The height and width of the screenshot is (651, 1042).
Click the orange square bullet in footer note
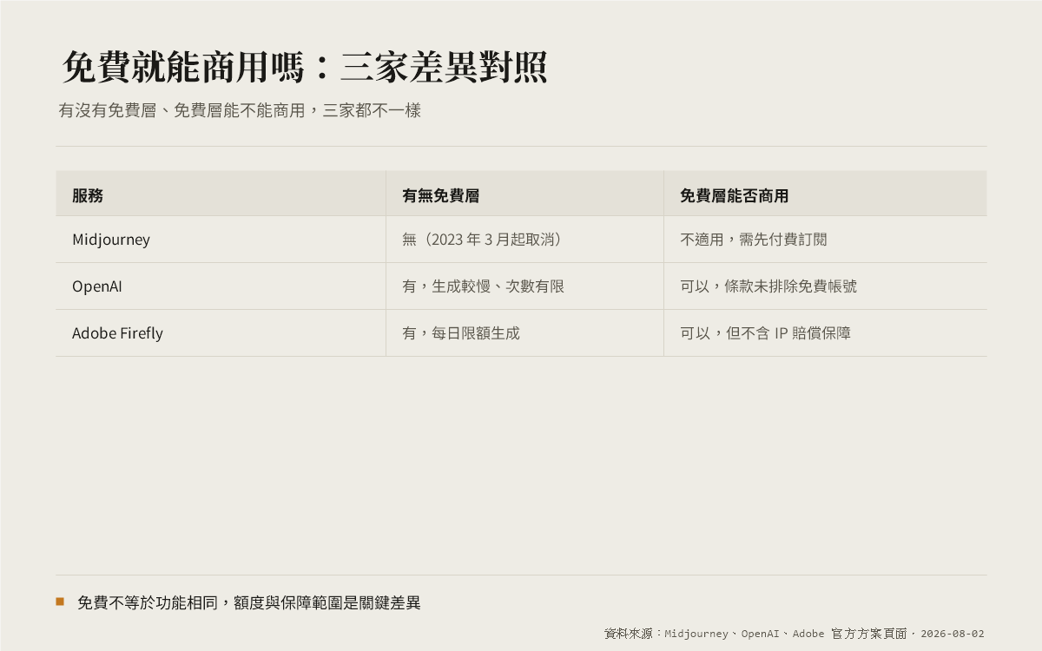pyautogui.click(x=60, y=602)
